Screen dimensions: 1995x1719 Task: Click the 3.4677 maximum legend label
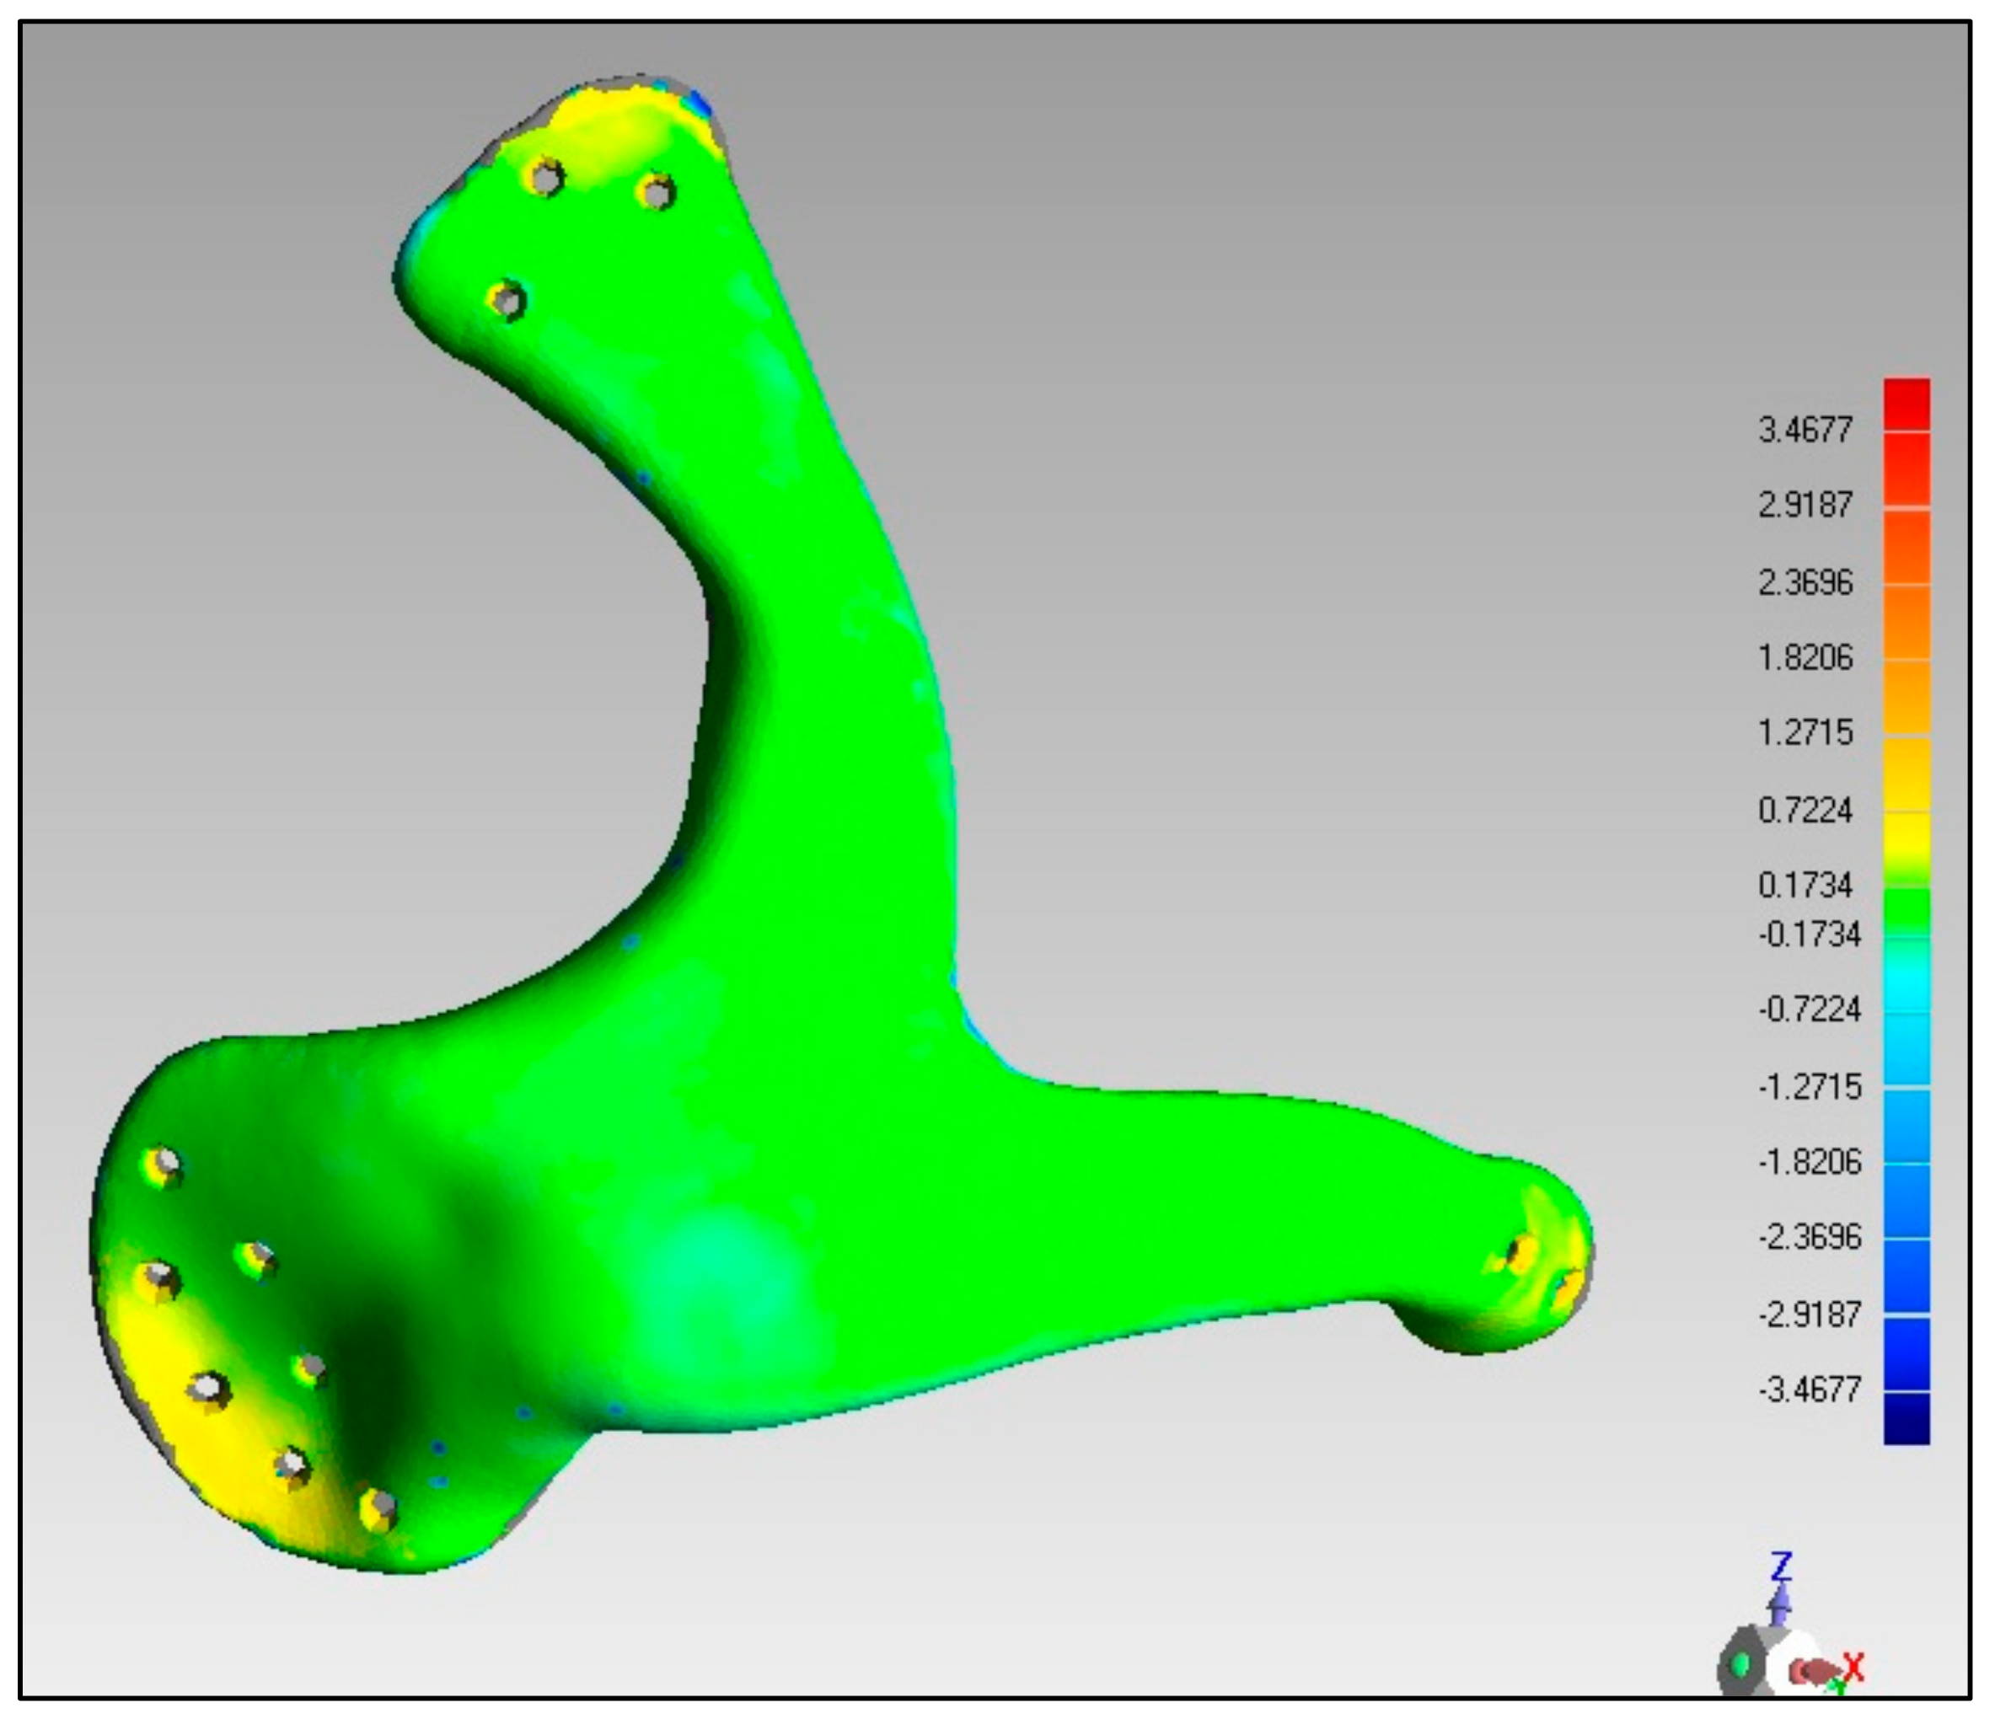click(x=1805, y=431)
